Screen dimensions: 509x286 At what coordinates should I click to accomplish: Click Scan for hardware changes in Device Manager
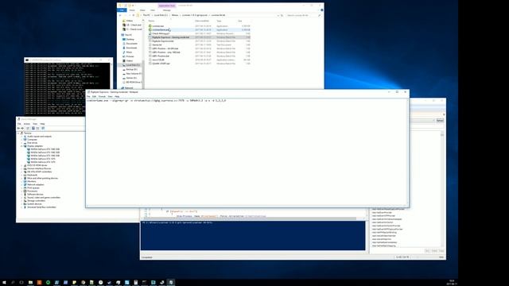click(43, 129)
